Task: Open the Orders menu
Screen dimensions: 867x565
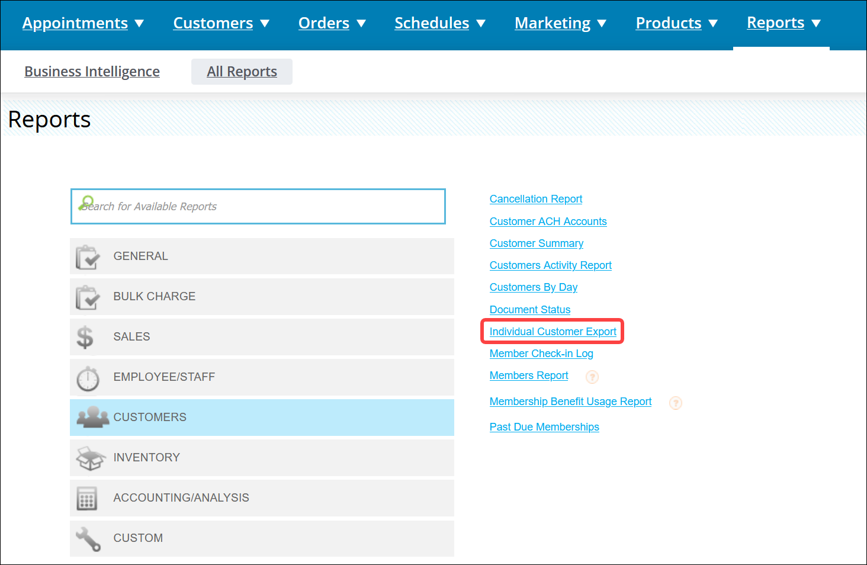Action: point(324,23)
